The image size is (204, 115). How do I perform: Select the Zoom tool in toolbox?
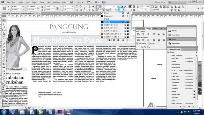pyautogui.click(x=4, y=80)
